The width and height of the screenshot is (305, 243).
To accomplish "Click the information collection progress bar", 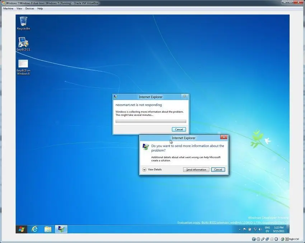I will pyautogui.click(x=151, y=121).
